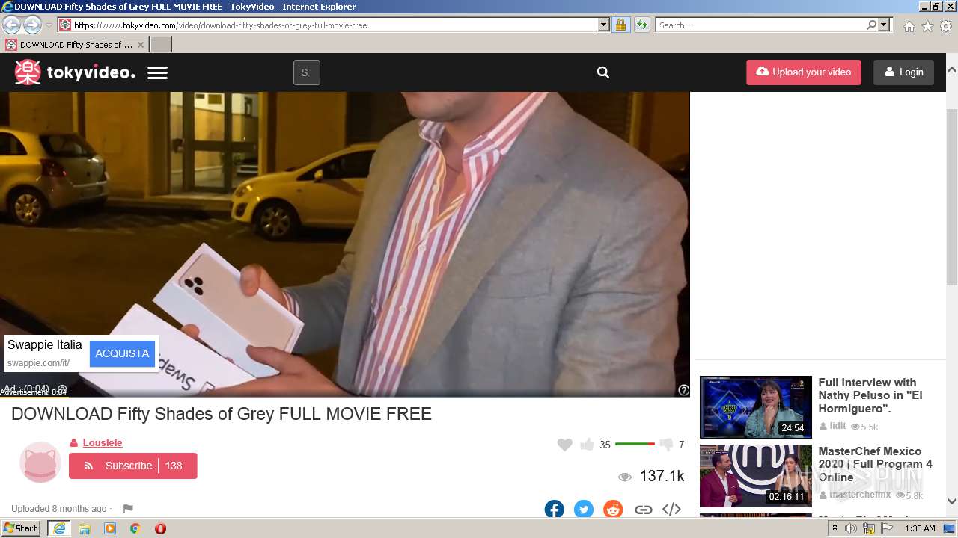Expand the address bar dropdown arrow

pos(604,25)
